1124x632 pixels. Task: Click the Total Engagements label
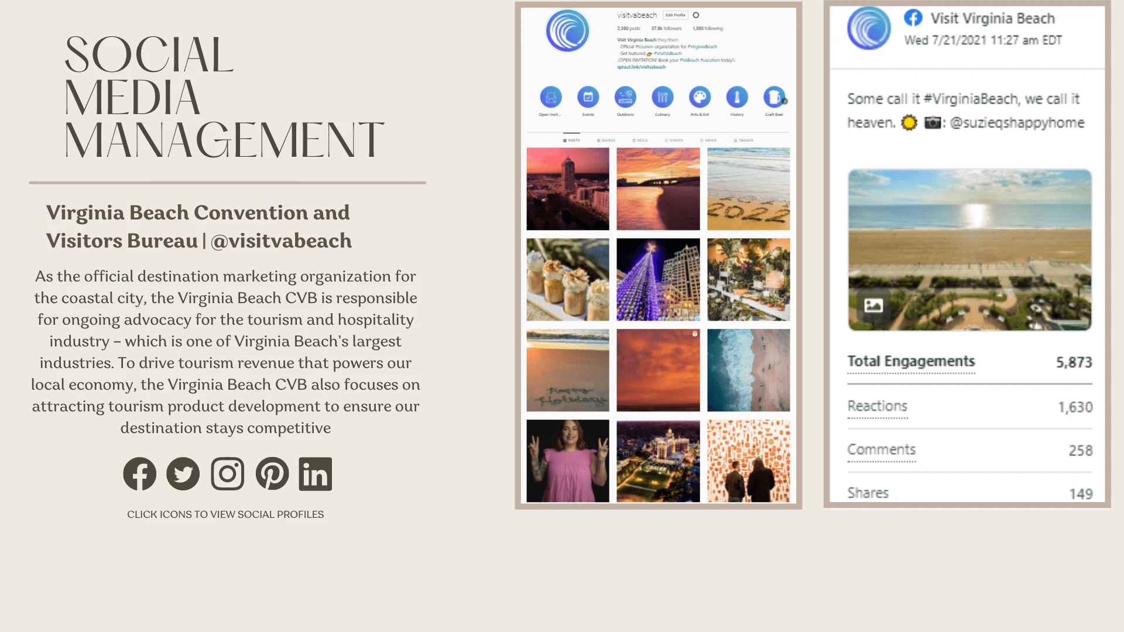click(911, 361)
